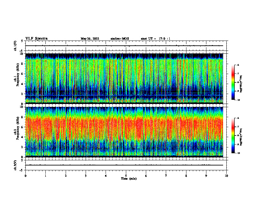This screenshot has height=197, width=255.
Task: Click the "4" kHz tick on ch.2 axis
Action: [22, 137]
